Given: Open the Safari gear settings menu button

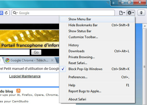Looking at the screenshot, I should (131, 13).
